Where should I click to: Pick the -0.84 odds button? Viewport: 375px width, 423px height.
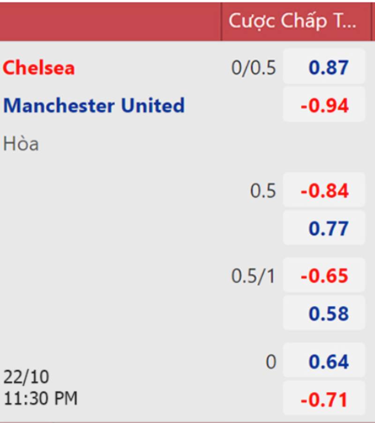[324, 191]
